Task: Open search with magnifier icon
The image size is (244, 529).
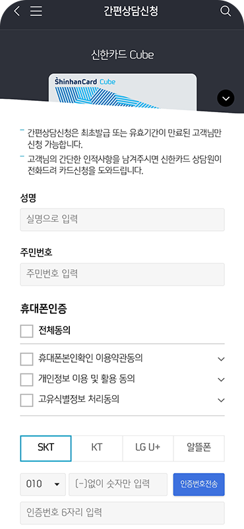Action: pos(226,11)
